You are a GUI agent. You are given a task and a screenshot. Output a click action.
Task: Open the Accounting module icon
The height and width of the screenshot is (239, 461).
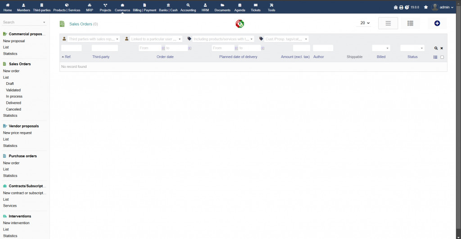pos(188,5)
